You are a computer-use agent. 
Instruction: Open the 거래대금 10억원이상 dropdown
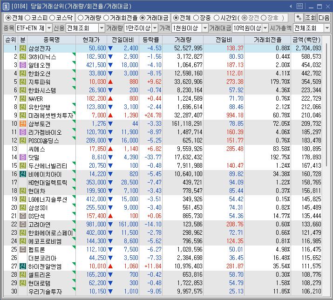(x=265, y=28)
